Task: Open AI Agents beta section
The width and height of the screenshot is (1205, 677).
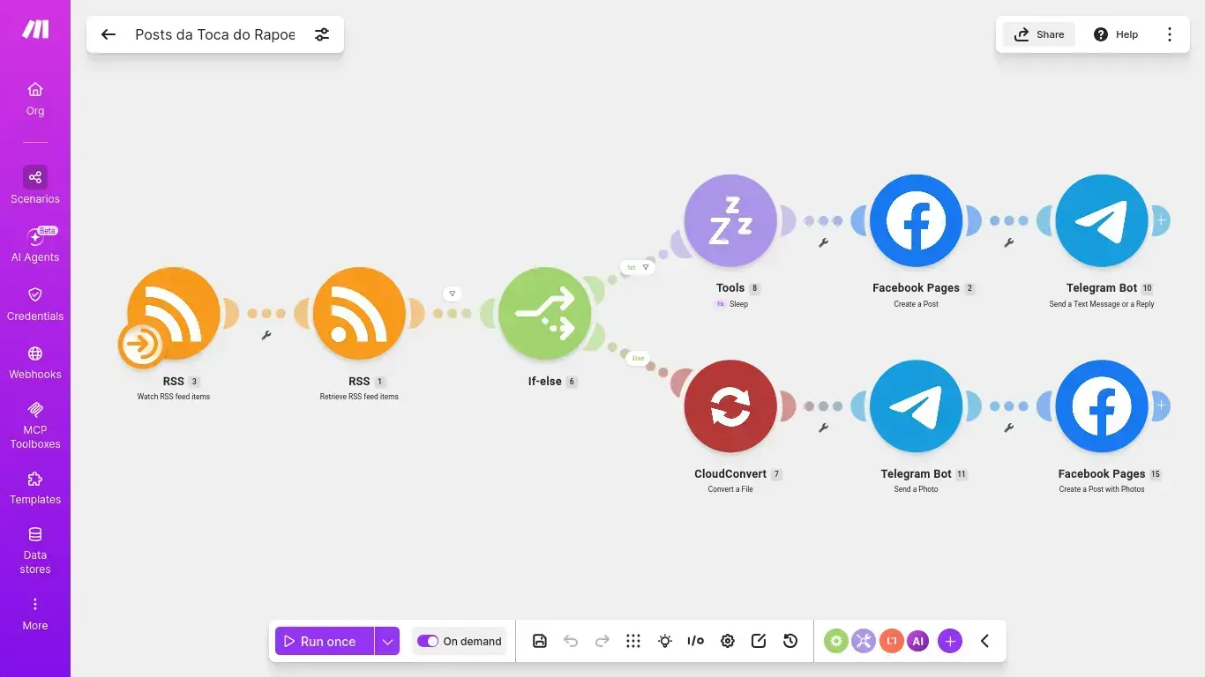Action: 35,244
